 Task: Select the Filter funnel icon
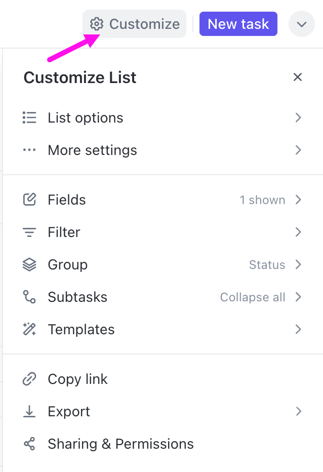29,232
